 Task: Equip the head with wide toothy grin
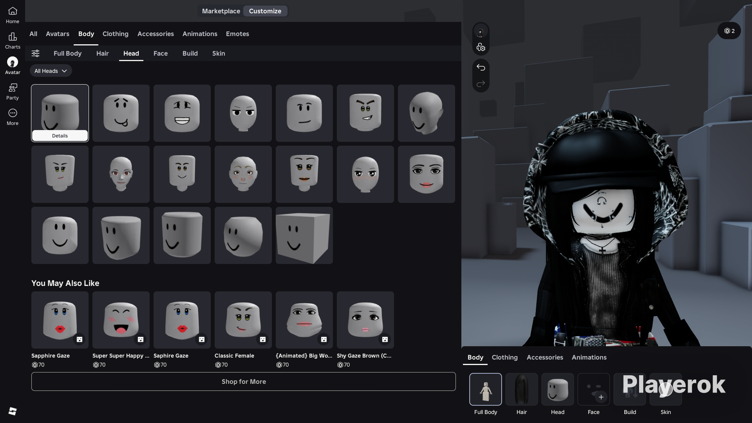coord(182,113)
